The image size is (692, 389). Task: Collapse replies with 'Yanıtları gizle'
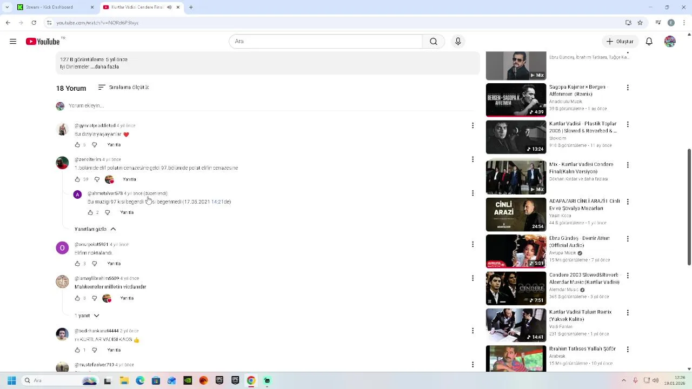pos(95,229)
